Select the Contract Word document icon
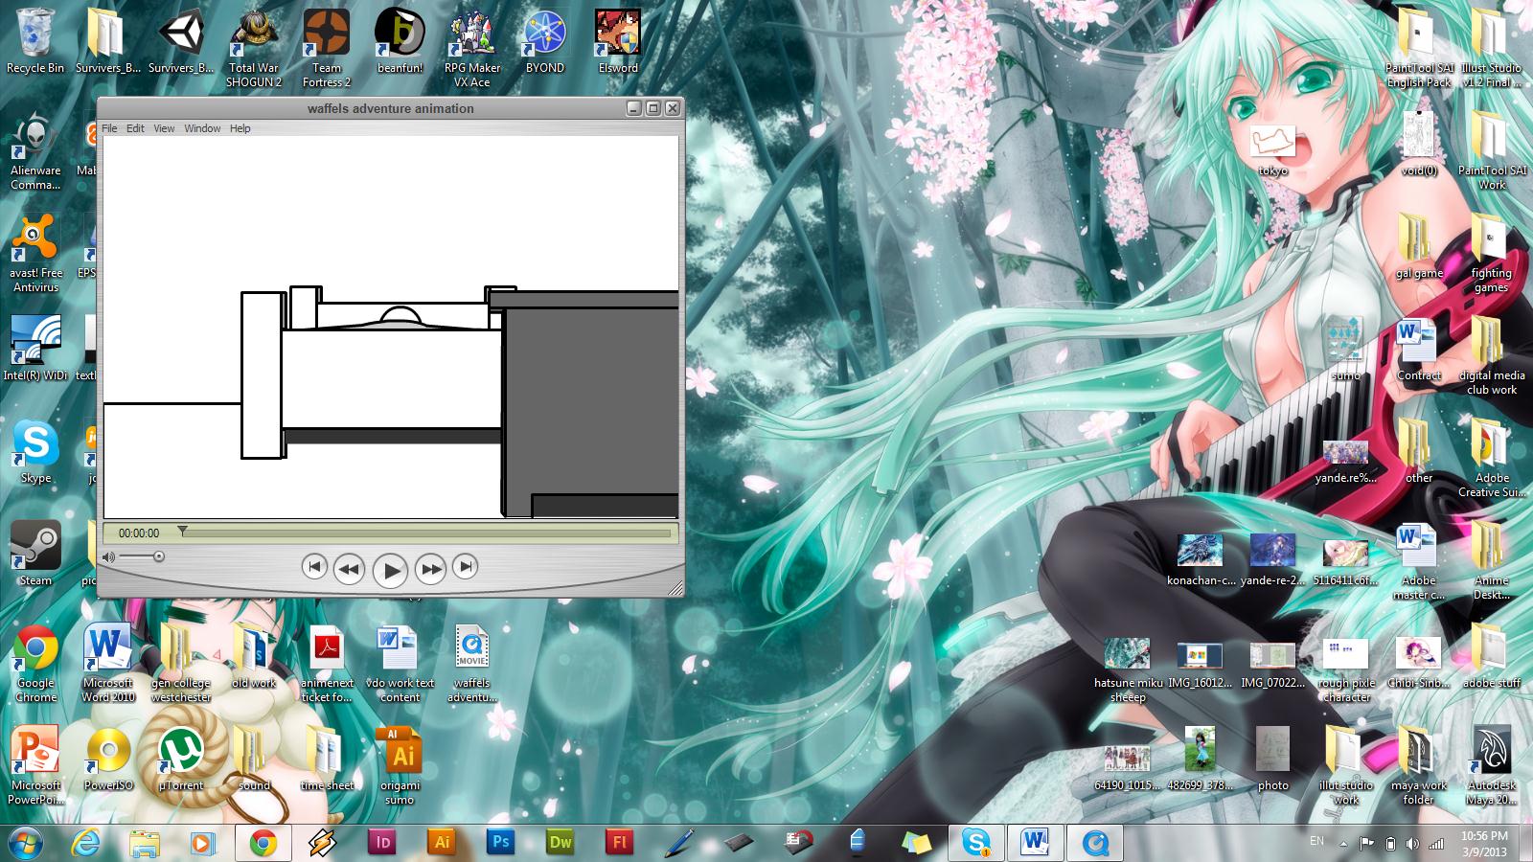 point(1419,349)
